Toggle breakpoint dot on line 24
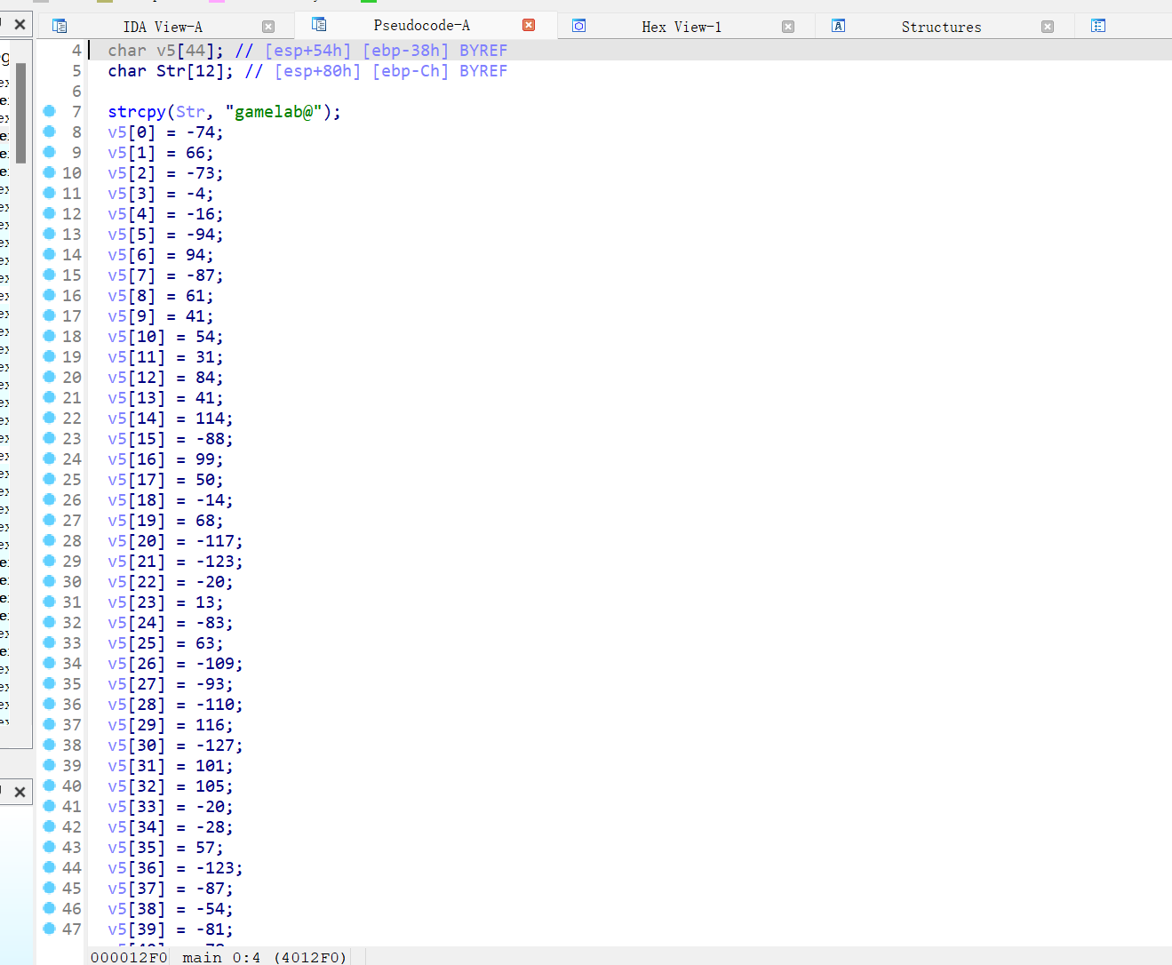Image resolution: width=1172 pixels, height=965 pixels. (x=50, y=459)
